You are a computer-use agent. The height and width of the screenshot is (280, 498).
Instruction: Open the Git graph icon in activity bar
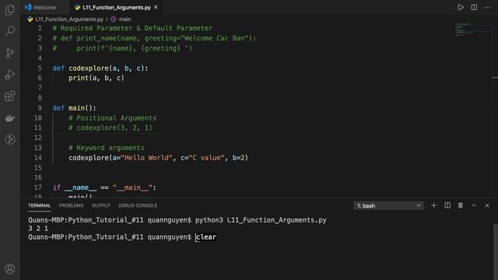[x=10, y=139]
